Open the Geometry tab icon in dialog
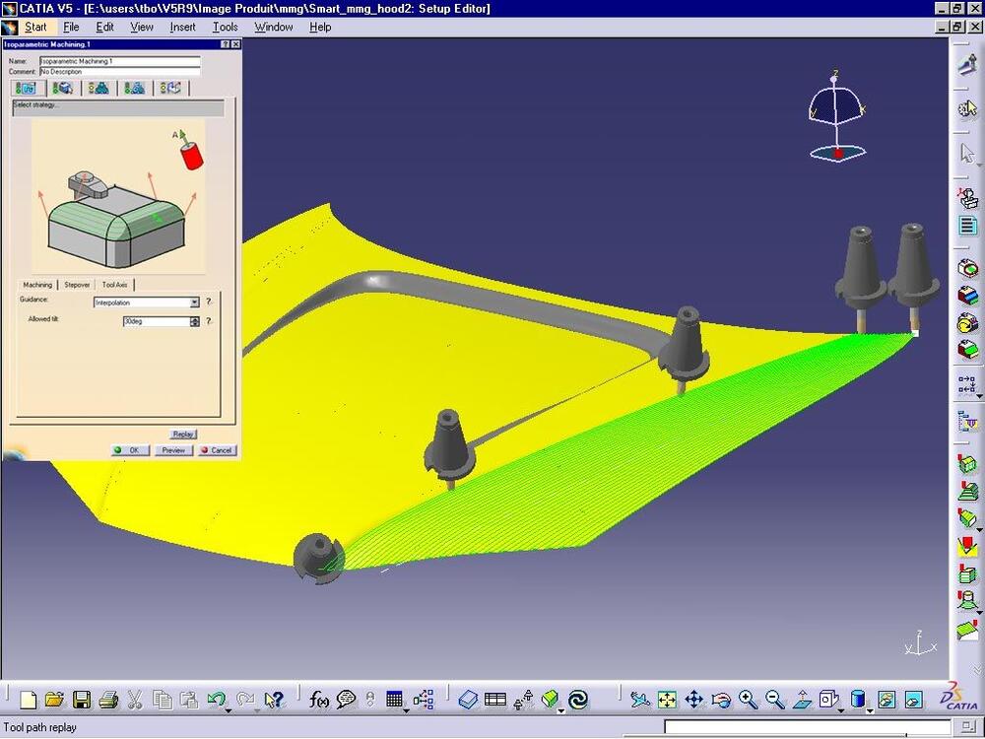Screen dimensions: 985x739 pyautogui.click(x=62, y=88)
